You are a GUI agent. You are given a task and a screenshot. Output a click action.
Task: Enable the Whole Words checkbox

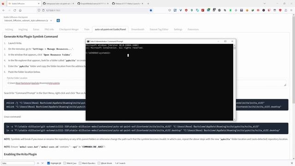(x=99, y=163)
